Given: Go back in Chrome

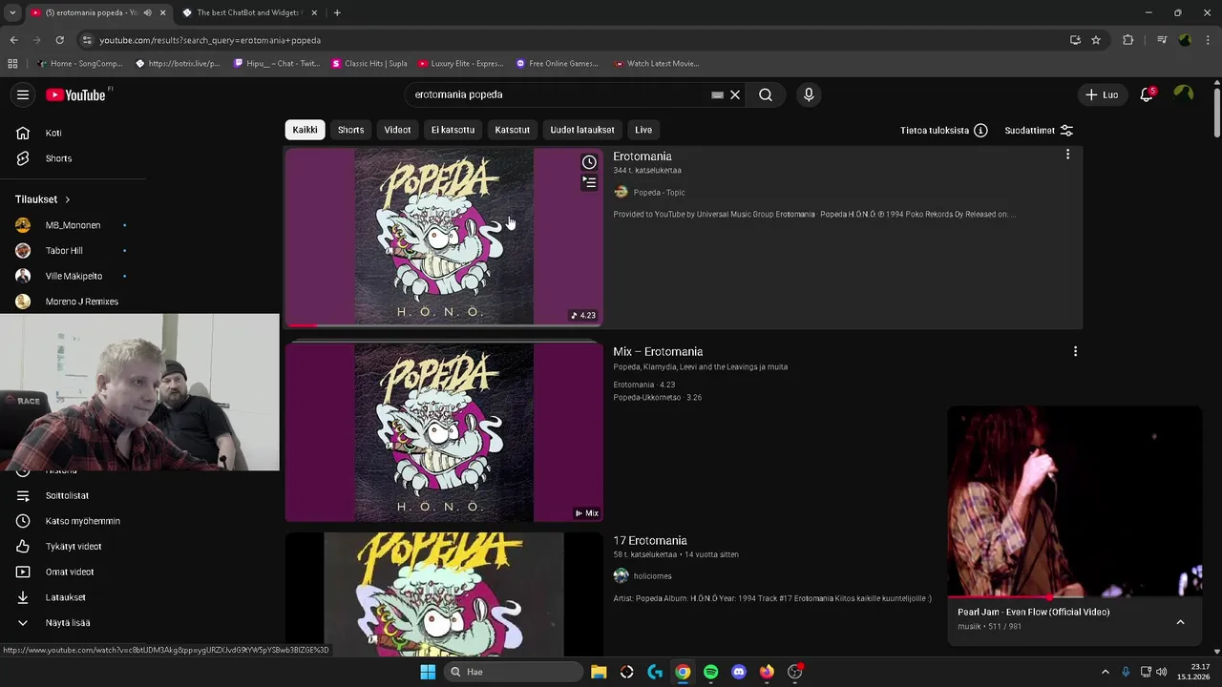Looking at the screenshot, I should (13, 40).
